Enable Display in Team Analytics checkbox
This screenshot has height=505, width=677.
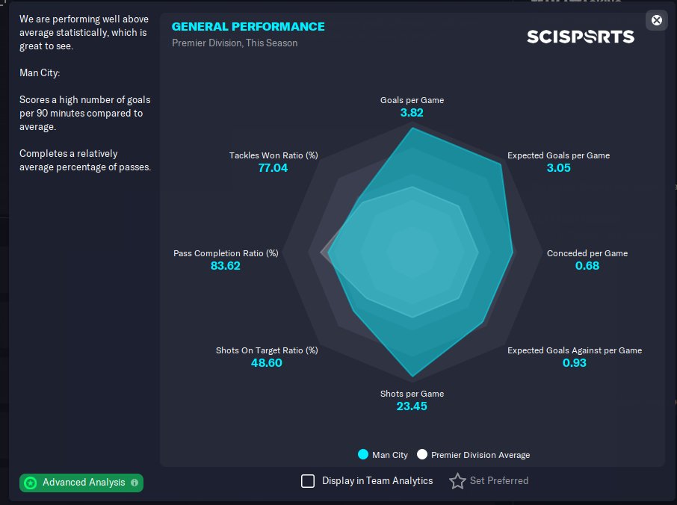click(308, 481)
